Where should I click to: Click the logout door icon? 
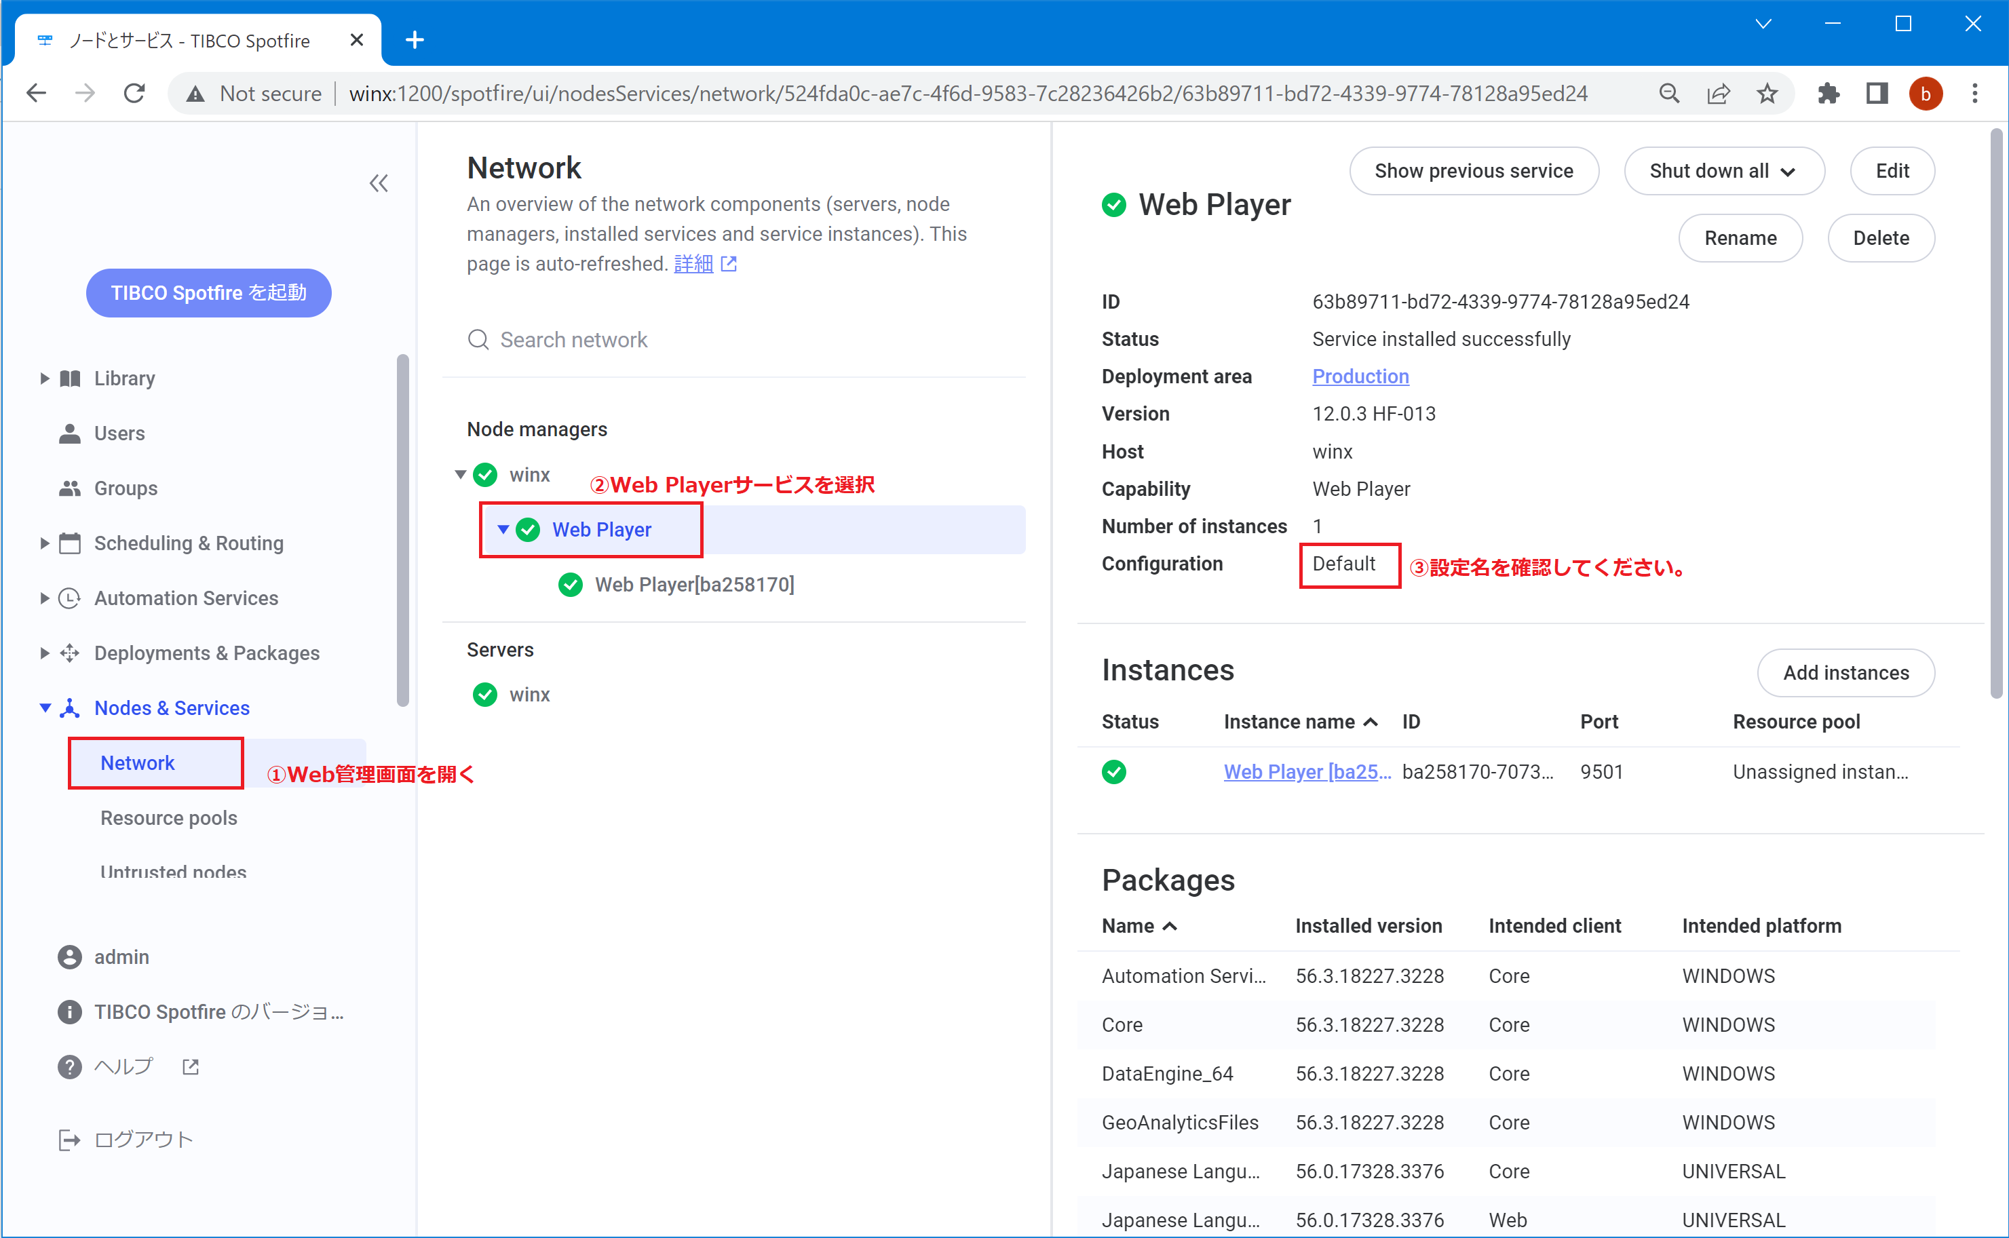71,1139
